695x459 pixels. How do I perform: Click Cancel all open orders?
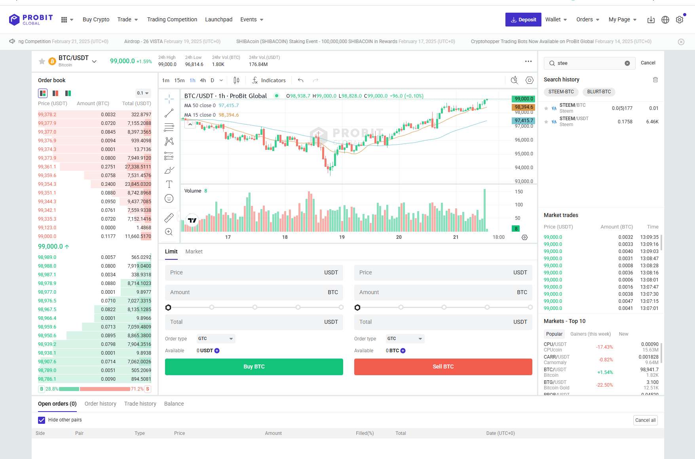[x=646, y=420]
